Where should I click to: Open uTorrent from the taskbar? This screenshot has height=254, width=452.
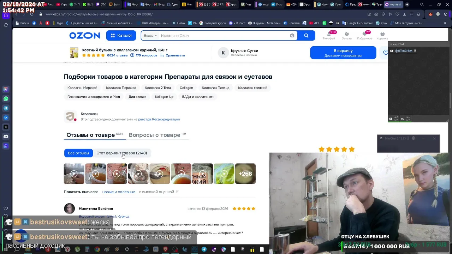77,249
